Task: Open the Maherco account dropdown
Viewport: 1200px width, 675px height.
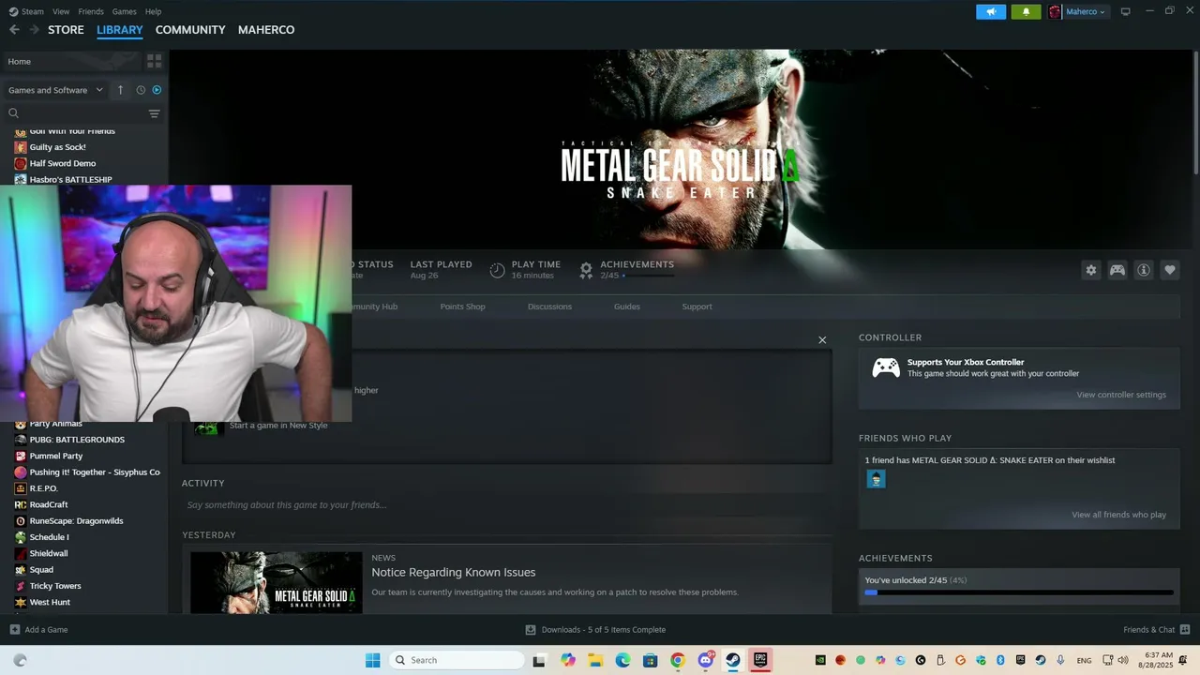Action: (1078, 11)
